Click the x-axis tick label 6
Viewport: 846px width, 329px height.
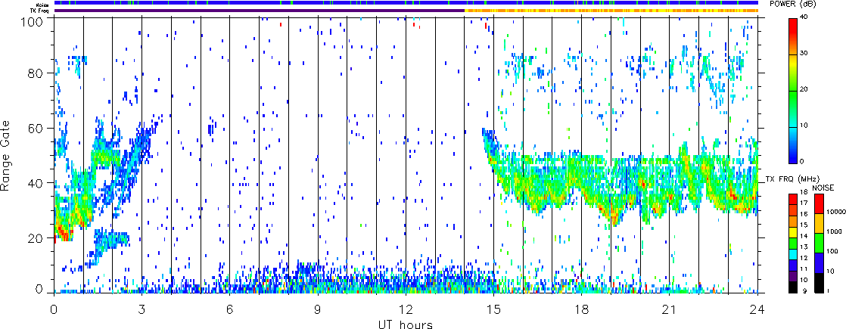pos(229,310)
